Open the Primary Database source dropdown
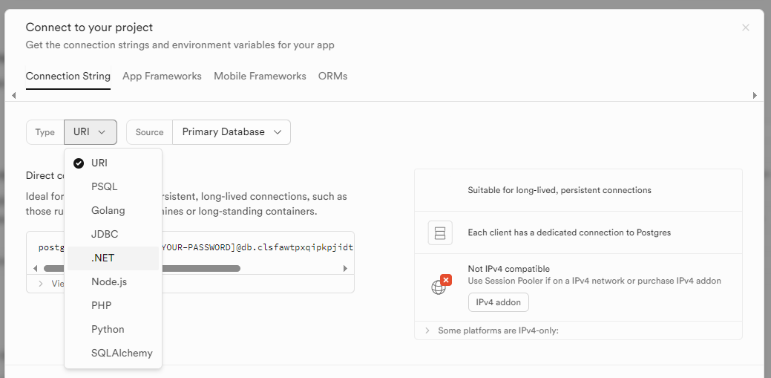771x378 pixels. click(231, 132)
